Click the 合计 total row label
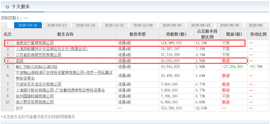 (19, 108)
